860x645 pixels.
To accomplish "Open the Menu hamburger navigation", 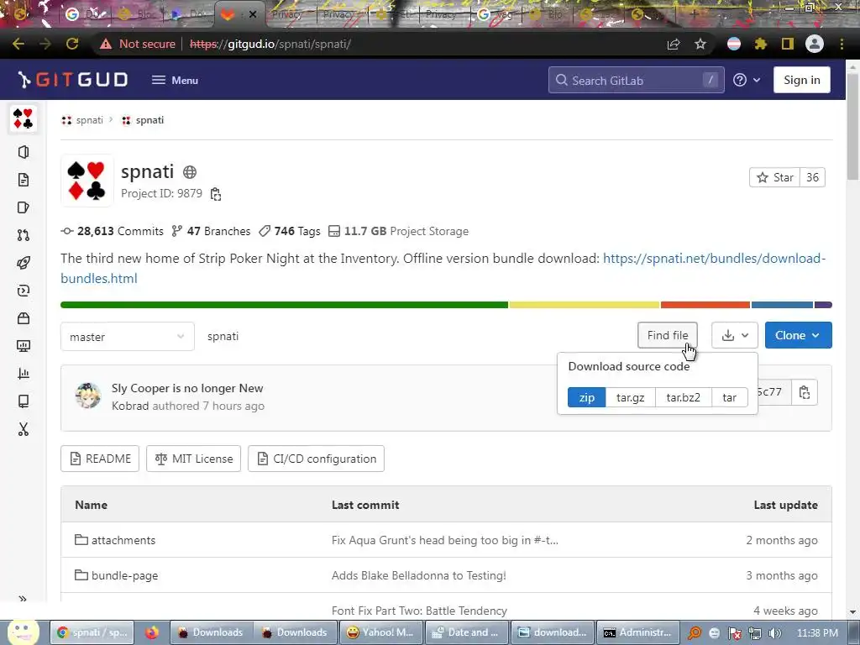I will pyautogui.click(x=175, y=80).
